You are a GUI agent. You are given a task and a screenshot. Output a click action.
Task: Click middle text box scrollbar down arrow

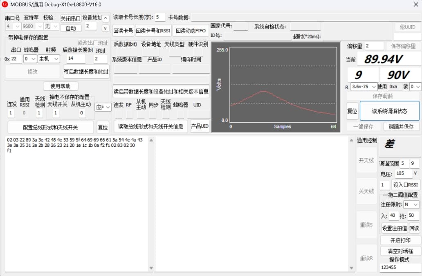351,268
